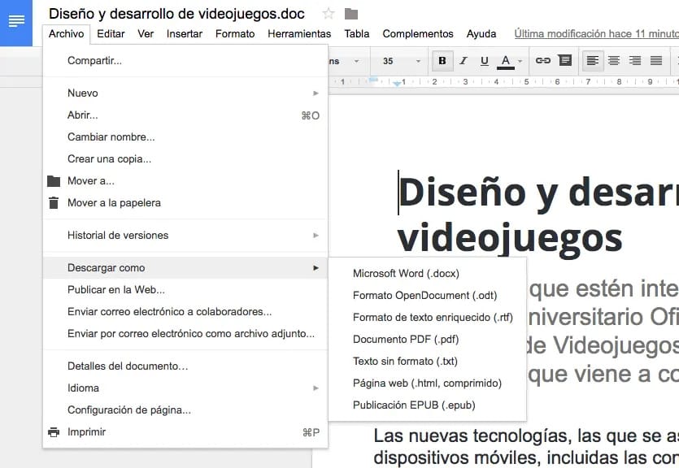Open the Herramientas menu
This screenshot has width=679, height=468.
[299, 34]
